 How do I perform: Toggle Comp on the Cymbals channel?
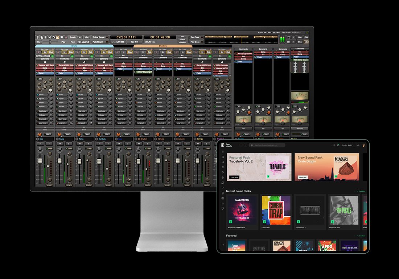click(x=109, y=149)
